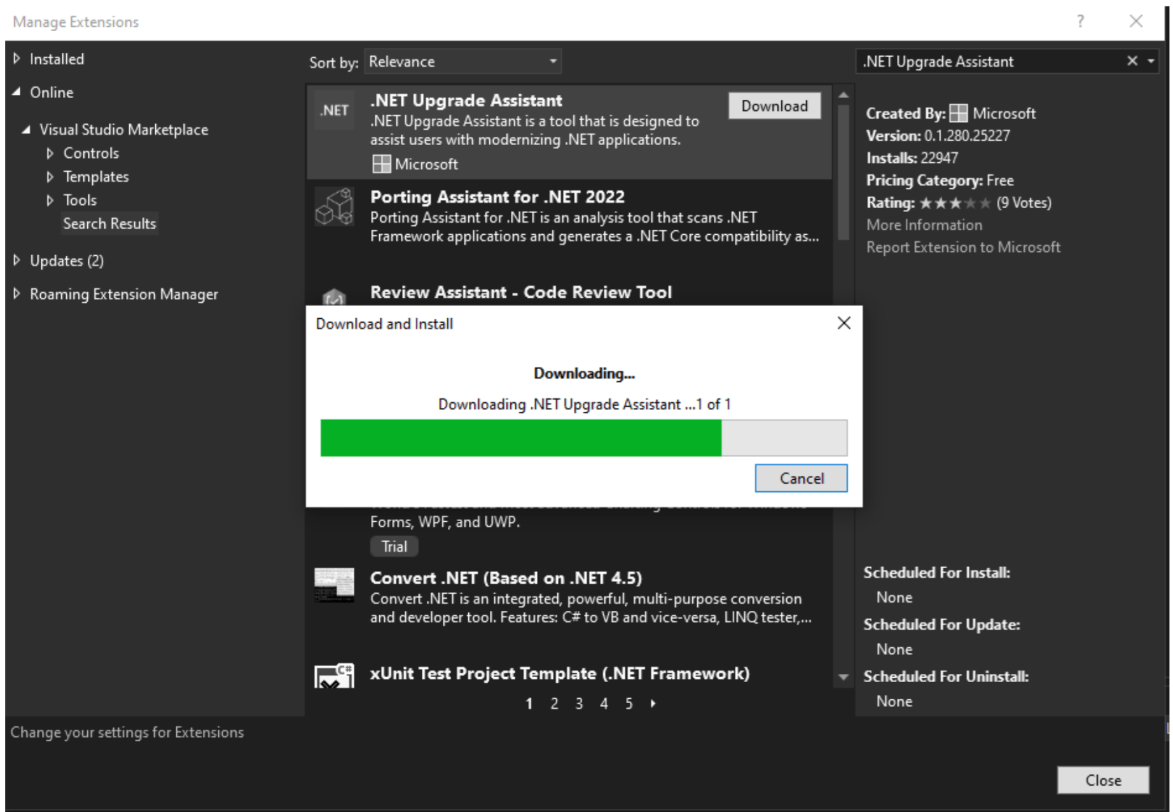Click the Review Assistant extension icon

coord(335,297)
